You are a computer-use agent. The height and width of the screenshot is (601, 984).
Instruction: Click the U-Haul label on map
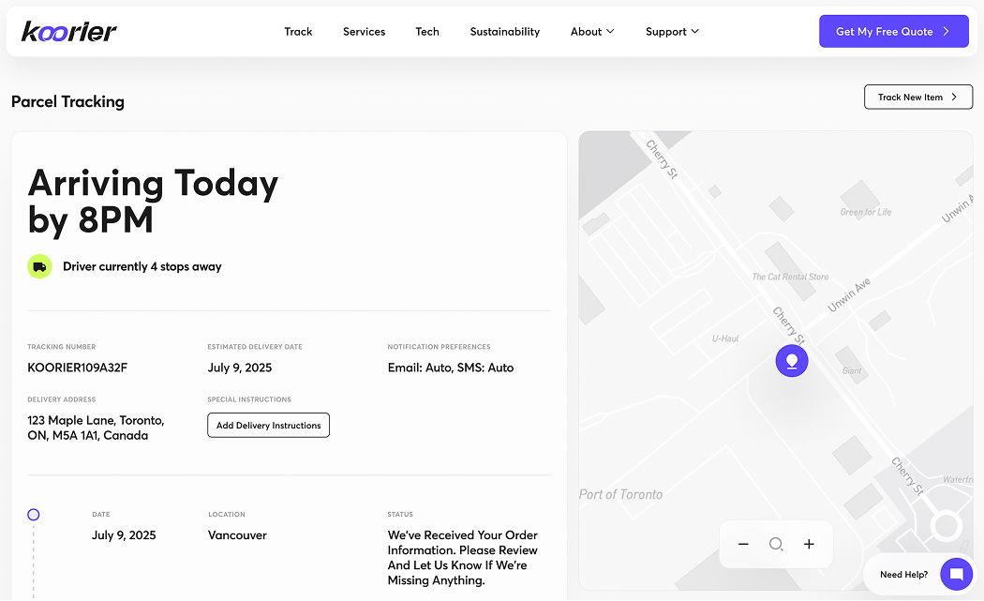point(725,338)
